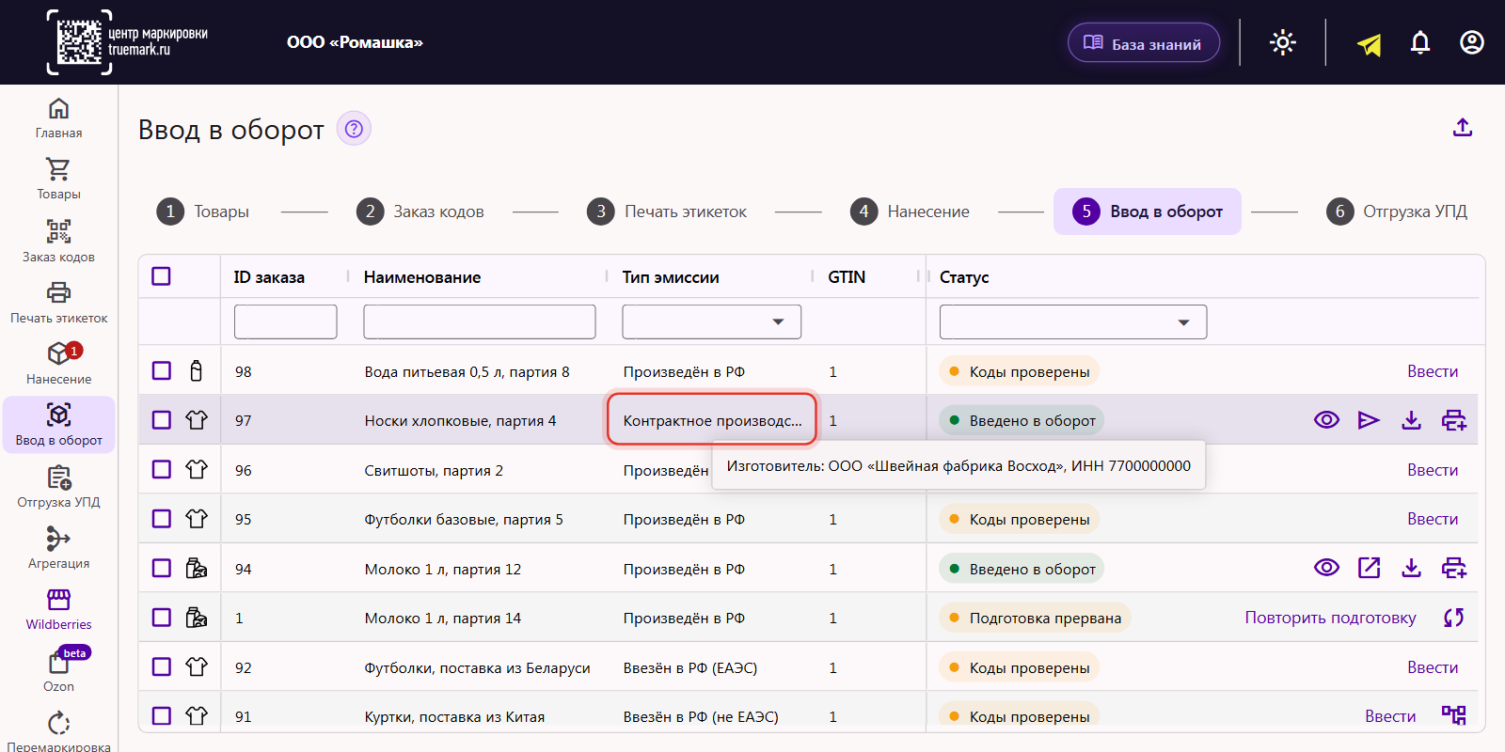Switch to step 1 Товары
Screen dimensions: 1505x752
[x=203, y=211]
